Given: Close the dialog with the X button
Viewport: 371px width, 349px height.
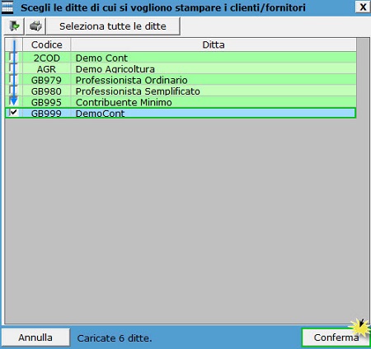Looking at the screenshot, I should tap(363, 7).
